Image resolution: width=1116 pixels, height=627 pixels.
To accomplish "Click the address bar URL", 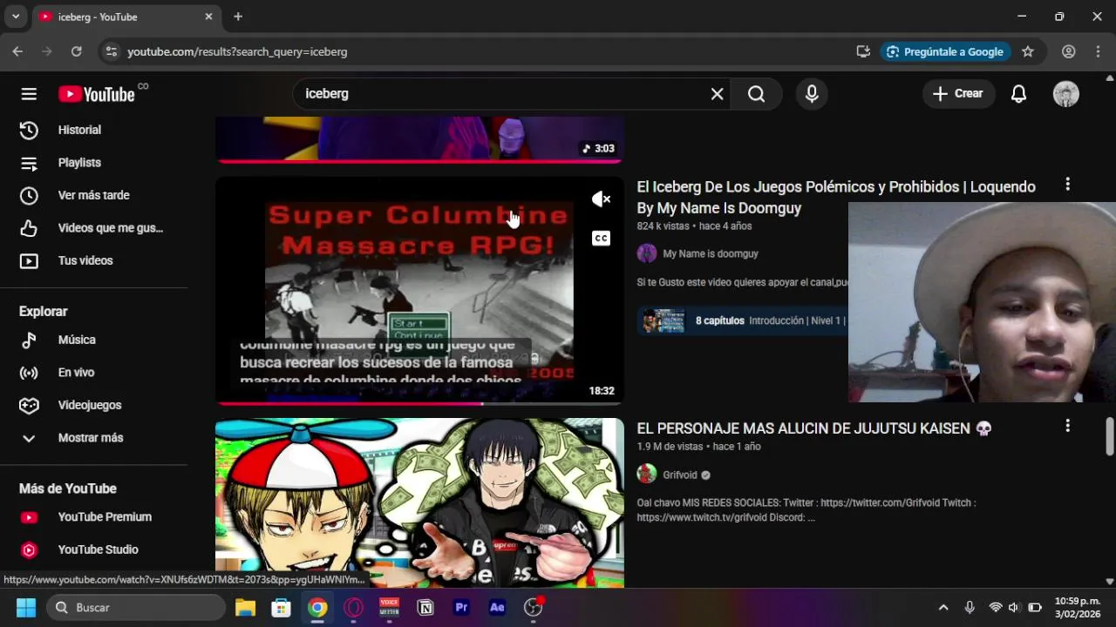I will tap(237, 51).
